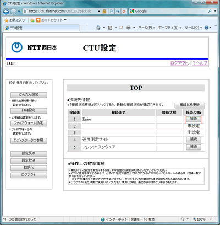This screenshot has height=225, width=220.
Task: Click the 設定反映 button
Action: pos(29,154)
